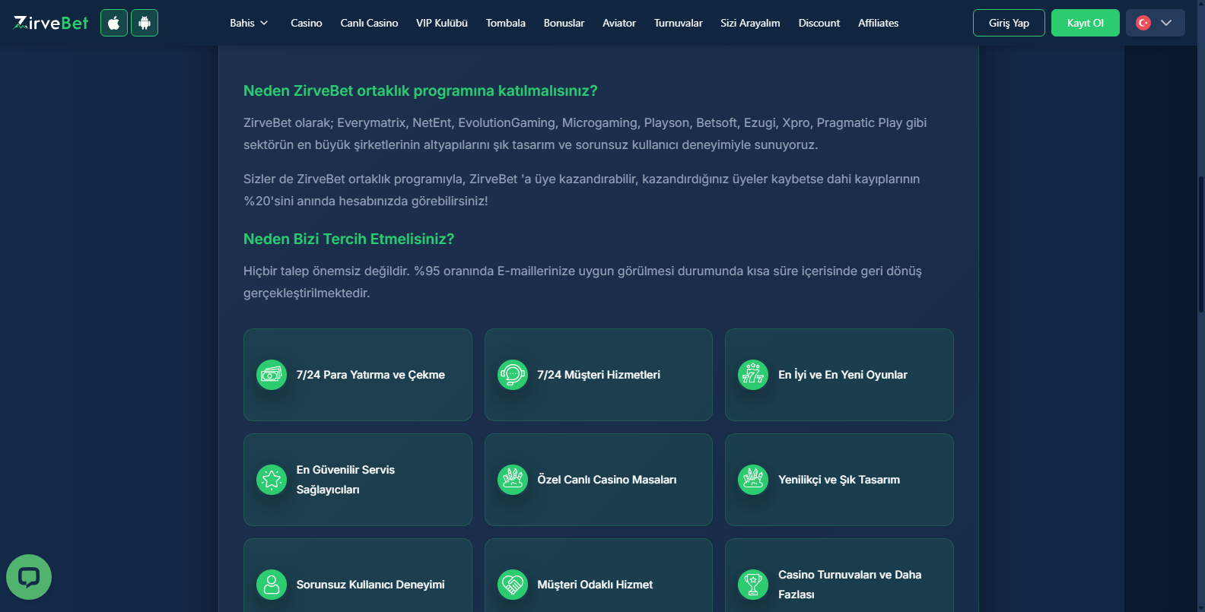Click the ZirveBet logo
The image size is (1205, 612).
[x=51, y=23]
